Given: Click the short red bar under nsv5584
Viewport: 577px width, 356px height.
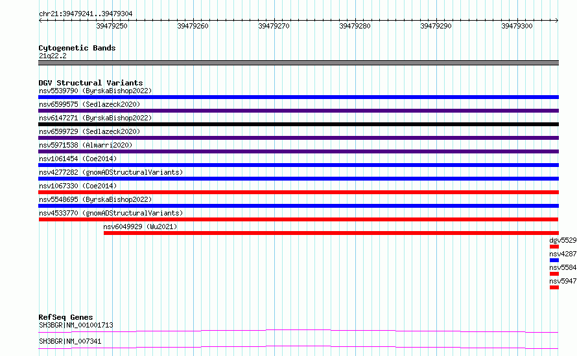Looking at the screenshot, I should coord(554,274).
